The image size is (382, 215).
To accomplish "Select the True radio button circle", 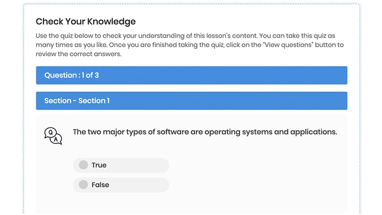I will 83,165.
